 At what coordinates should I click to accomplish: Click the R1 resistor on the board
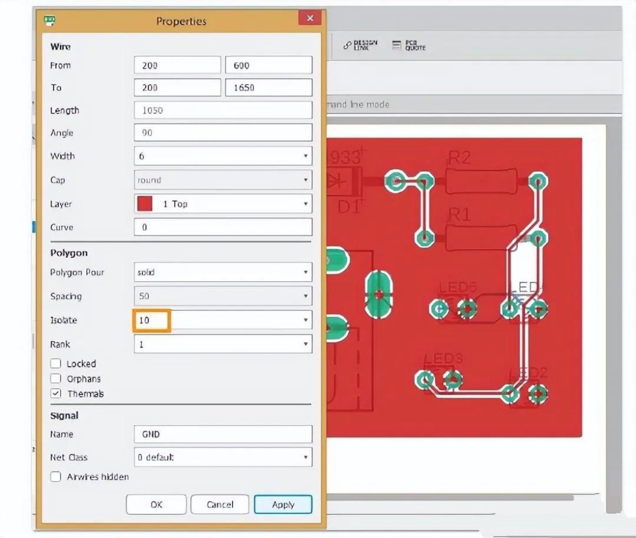coord(476,238)
